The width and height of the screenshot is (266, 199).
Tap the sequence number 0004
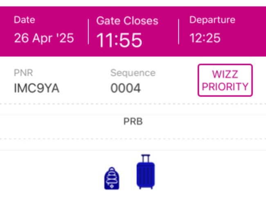click(x=125, y=88)
